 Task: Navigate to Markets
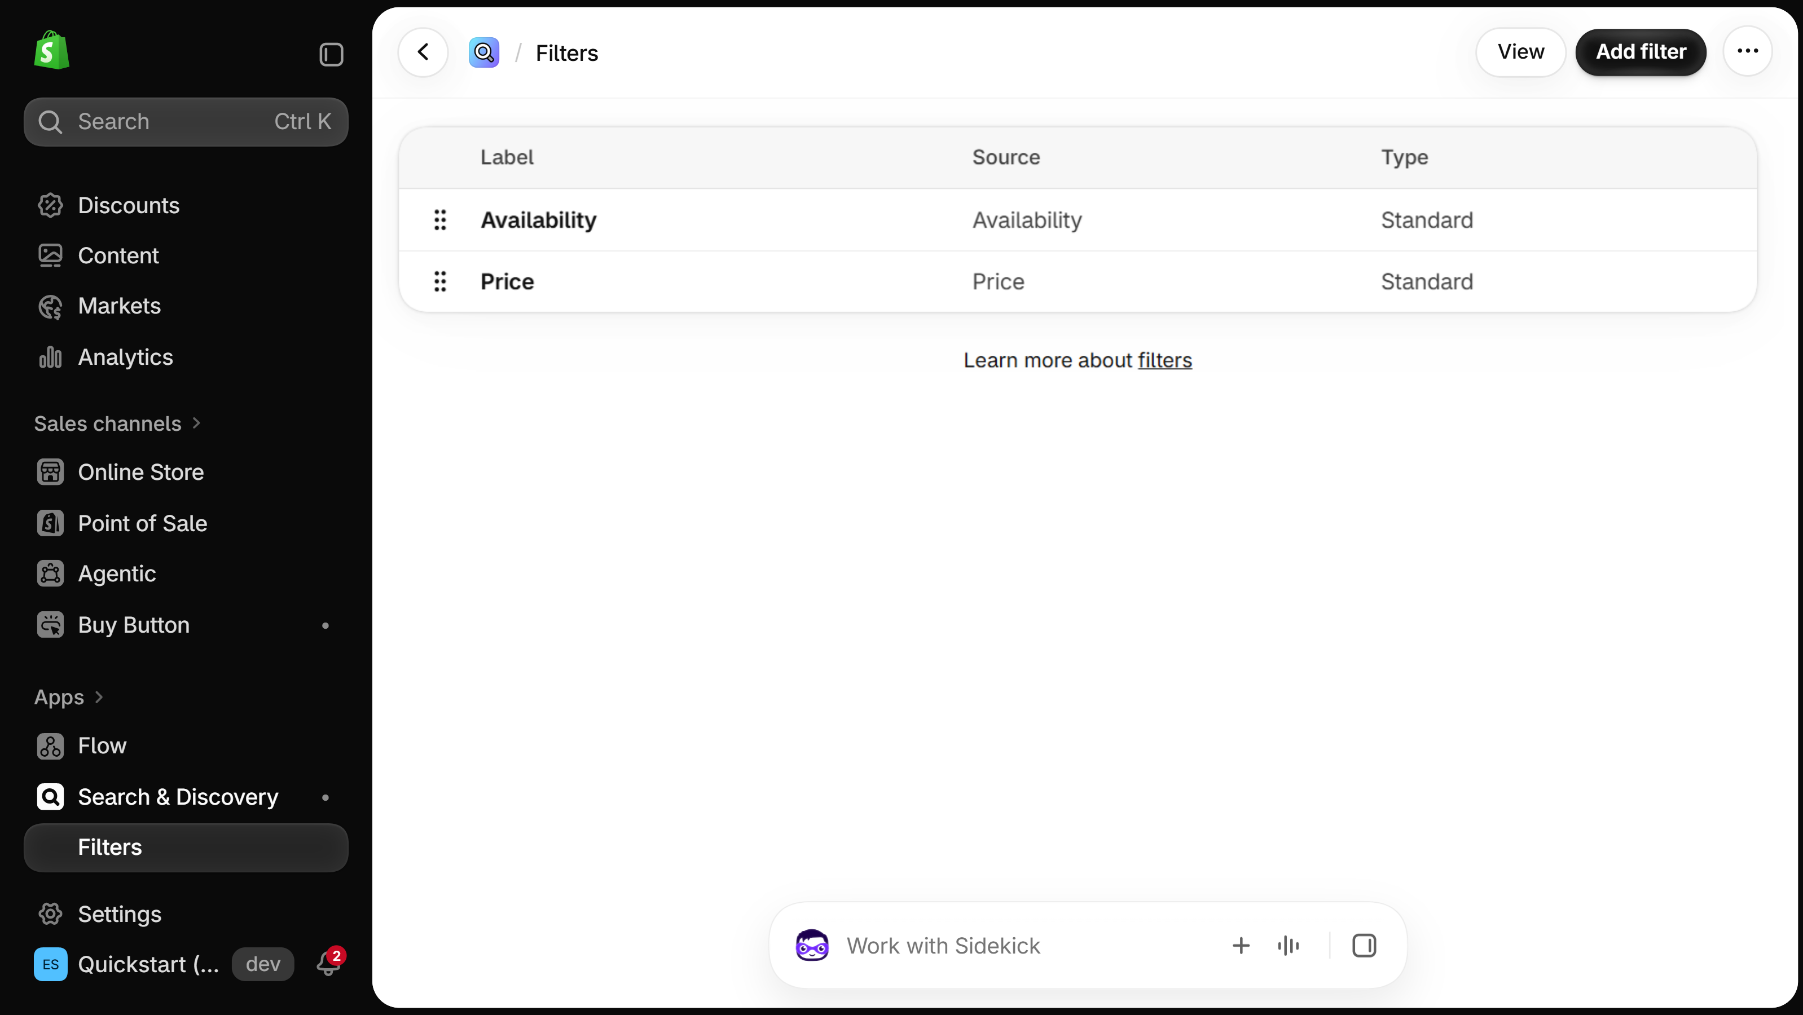(186, 306)
